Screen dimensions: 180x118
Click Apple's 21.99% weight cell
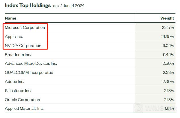(167, 37)
